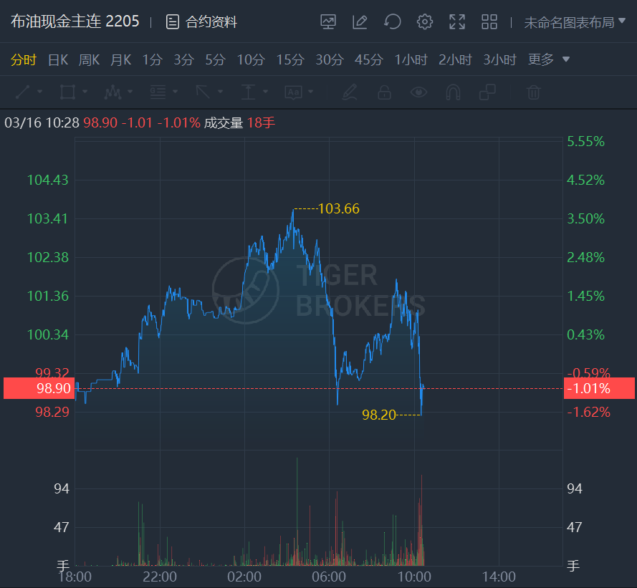The image size is (637, 588).
Task: Toggle drawing visibility eye icon
Action: coord(418,92)
